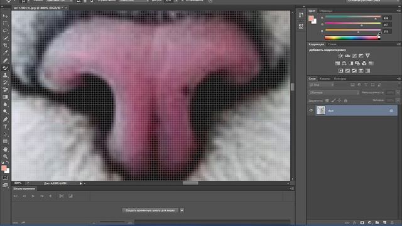
Task: Add Invert adjustment layer
Action: click(x=340, y=71)
